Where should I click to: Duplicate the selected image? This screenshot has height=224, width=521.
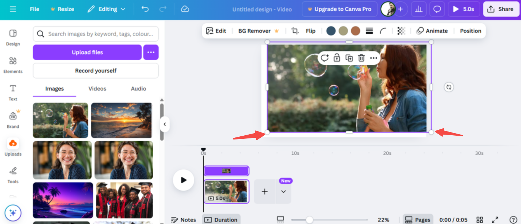tap(349, 58)
